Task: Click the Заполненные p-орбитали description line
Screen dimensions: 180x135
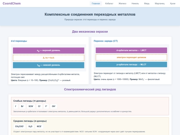Action: tap(72, 111)
